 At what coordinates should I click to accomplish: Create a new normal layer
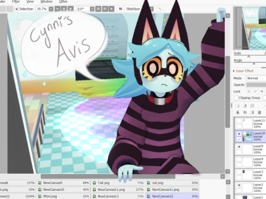(237, 106)
